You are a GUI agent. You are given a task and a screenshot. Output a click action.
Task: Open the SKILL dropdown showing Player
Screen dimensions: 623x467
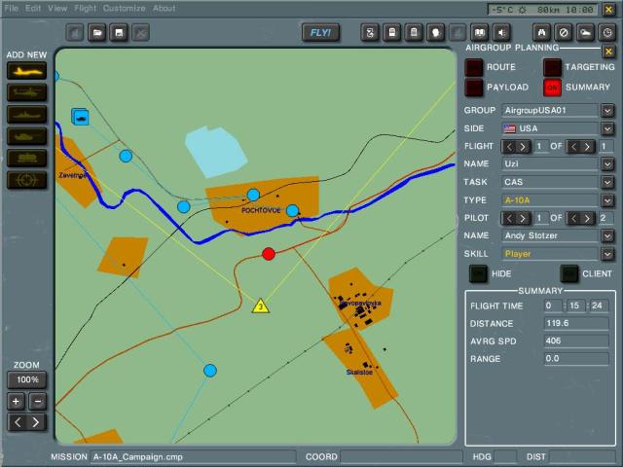tap(606, 254)
